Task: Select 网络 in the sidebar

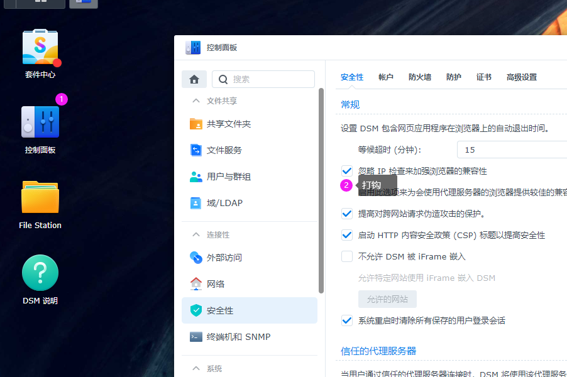Action: click(x=217, y=283)
